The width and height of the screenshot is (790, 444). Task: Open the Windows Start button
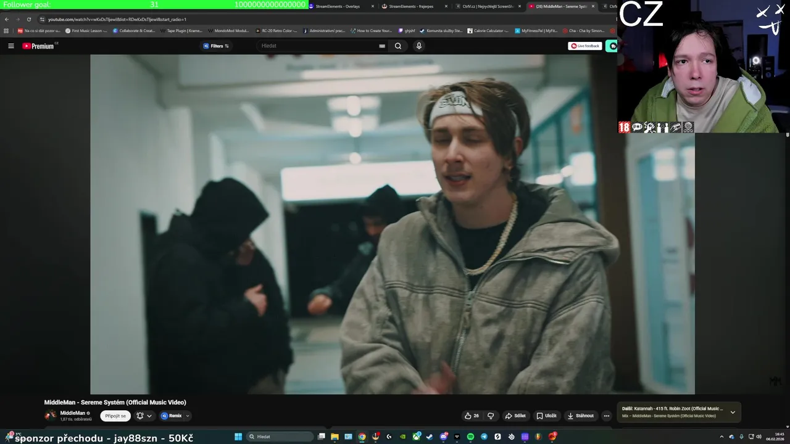pos(238,437)
